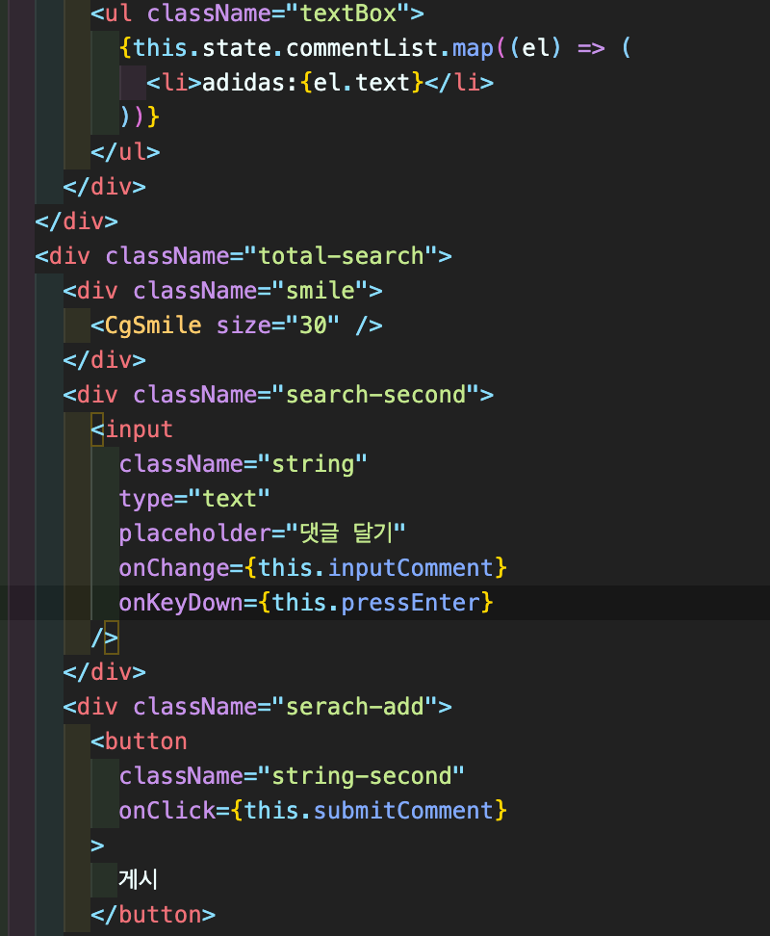Click the closing ))} line
The image size is (770, 936).
click(x=139, y=117)
